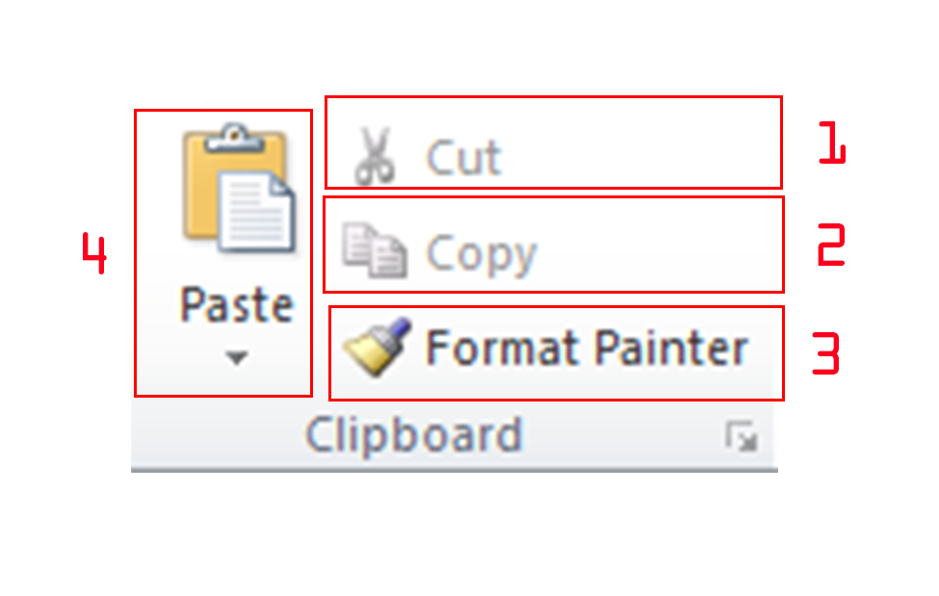Viewport: 939px width, 596px height.
Task: Enable Format Painter mode
Action: [x=554, y=349]
